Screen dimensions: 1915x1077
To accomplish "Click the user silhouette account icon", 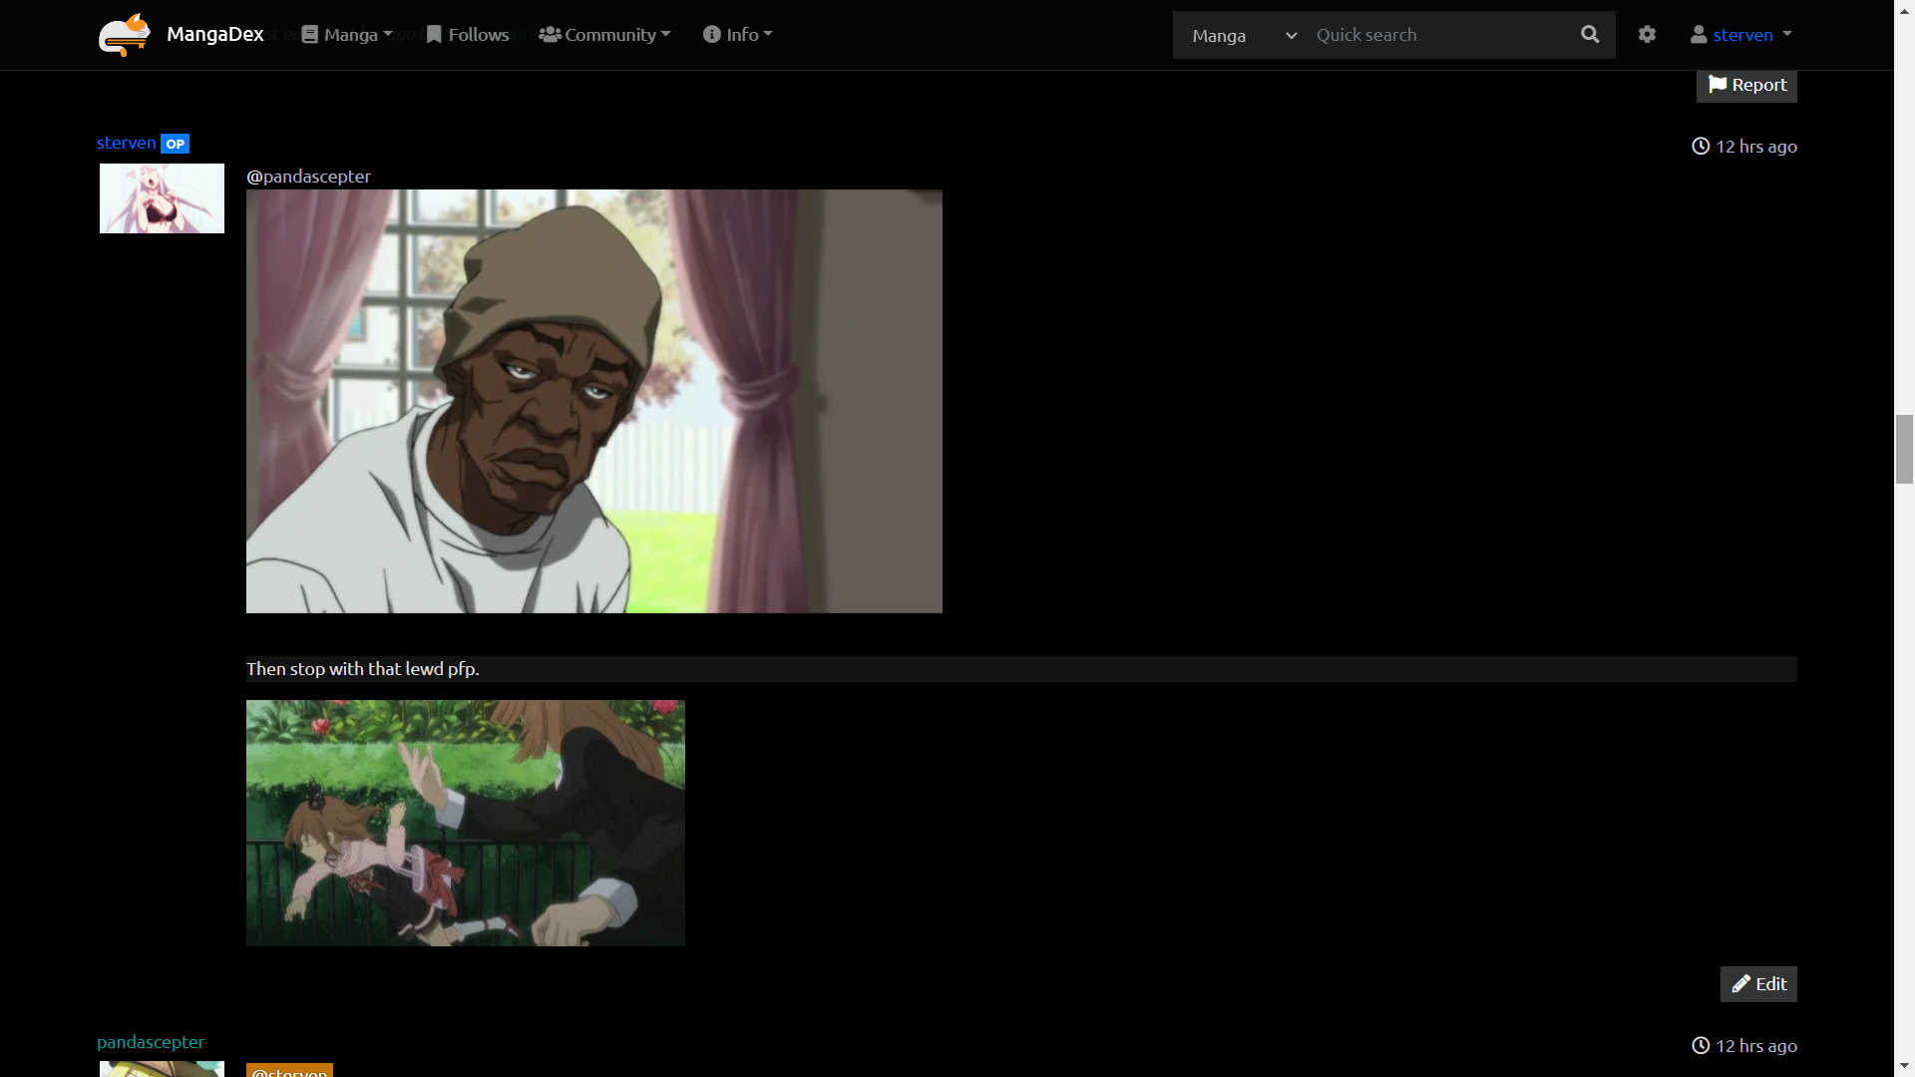I will pyautogui.click(x=1699, y=35).
